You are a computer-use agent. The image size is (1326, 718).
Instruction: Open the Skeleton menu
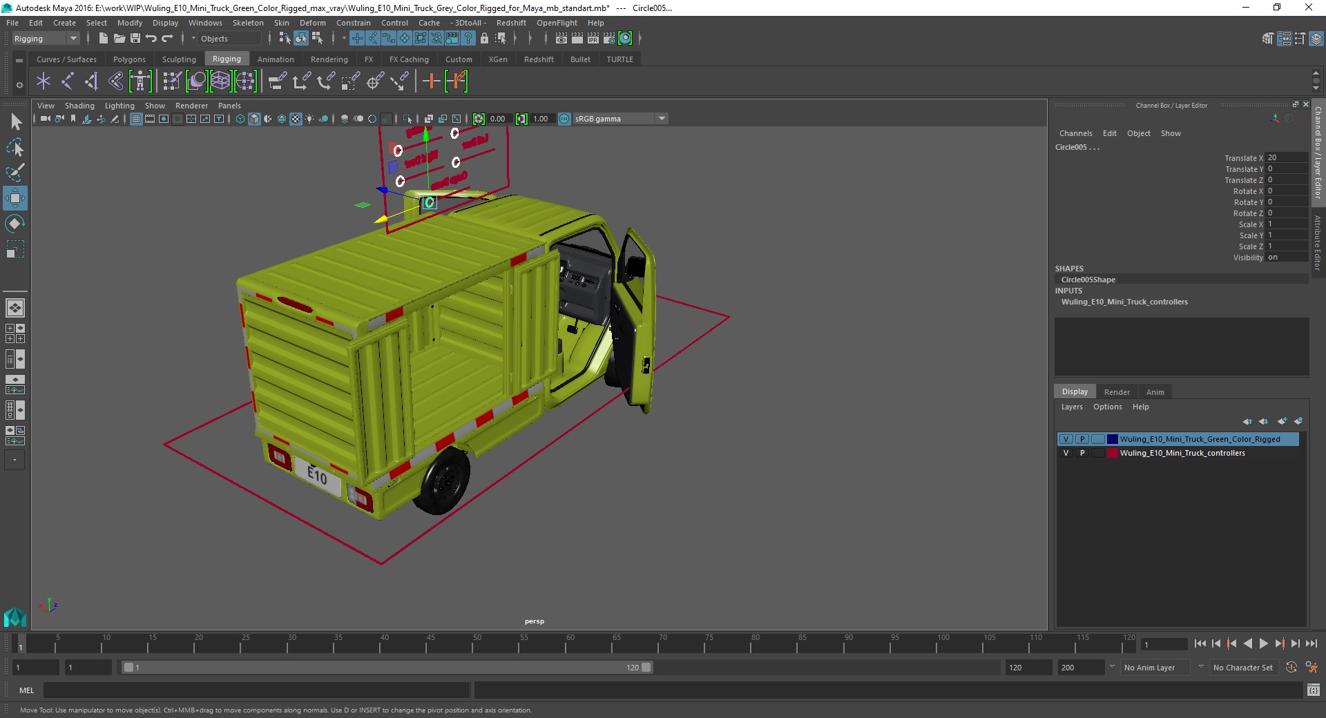pyautogui.click(x=248, y=23)
